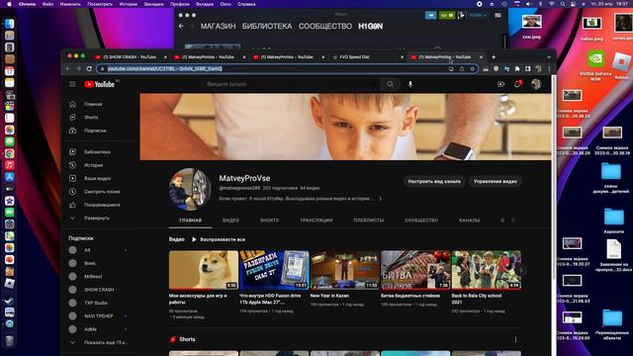
Task: Open New Year in Kazan video thumbnail
Action: 345,270
